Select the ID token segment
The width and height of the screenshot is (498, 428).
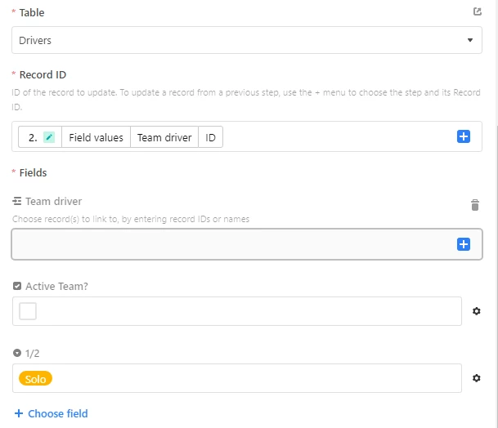coord(210,137)
